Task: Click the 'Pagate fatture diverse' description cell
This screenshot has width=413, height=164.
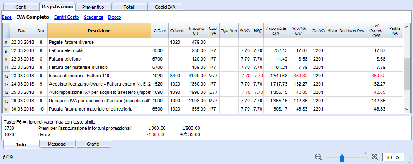Action: [x=99, y=42]
